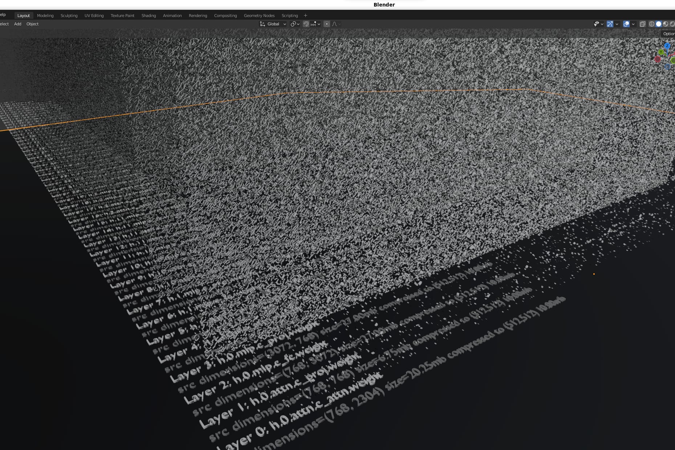This screenshot has width=675, height=450.
Task: Click the dim blue negative Z gizmo circle
Action: [667, 67]
